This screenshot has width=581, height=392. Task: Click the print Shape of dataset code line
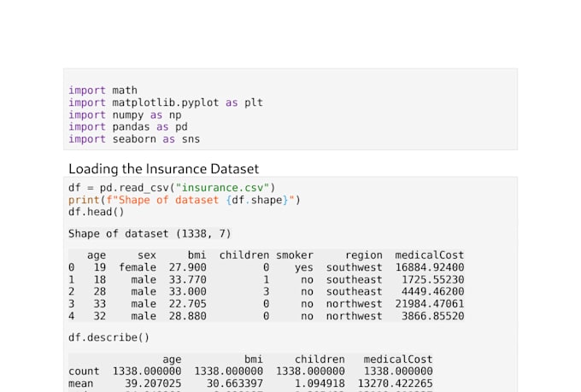coord(185,200)
